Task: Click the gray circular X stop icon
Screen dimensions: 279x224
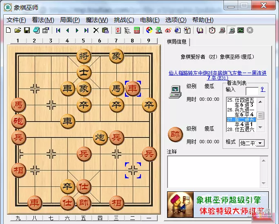Action: click(250, 30)
